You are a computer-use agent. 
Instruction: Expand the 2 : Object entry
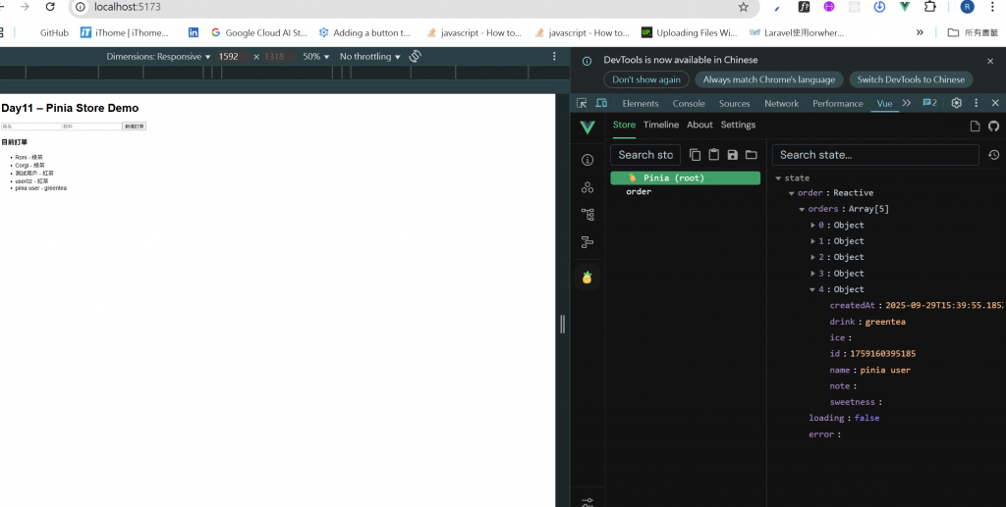point(812,257)
